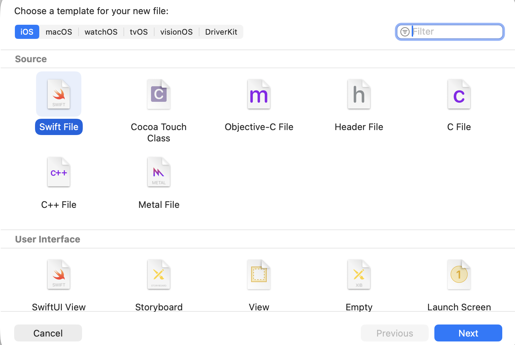
Task: Click the 'Storyboard' label
Action: 159,307
